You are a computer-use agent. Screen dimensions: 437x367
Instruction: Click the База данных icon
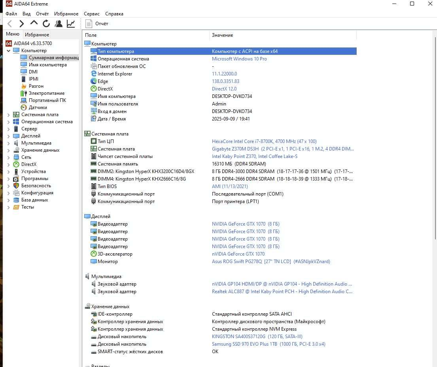tap(16, 199)
